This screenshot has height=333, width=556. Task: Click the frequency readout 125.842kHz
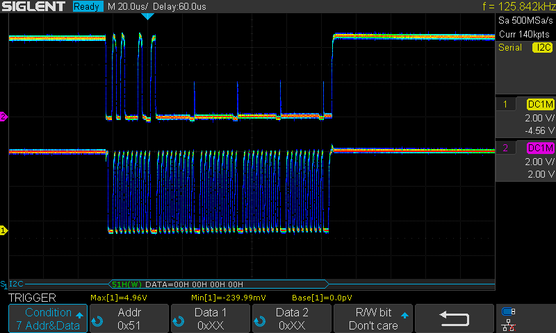click(x=518, y=6)
